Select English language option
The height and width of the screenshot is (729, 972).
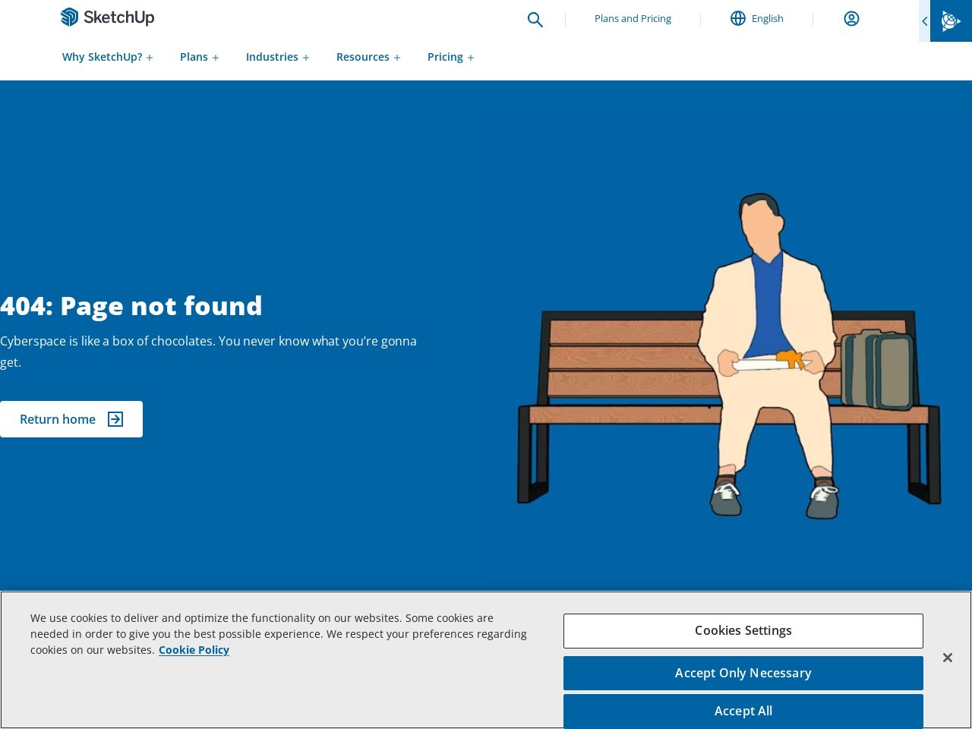[767, 18]
